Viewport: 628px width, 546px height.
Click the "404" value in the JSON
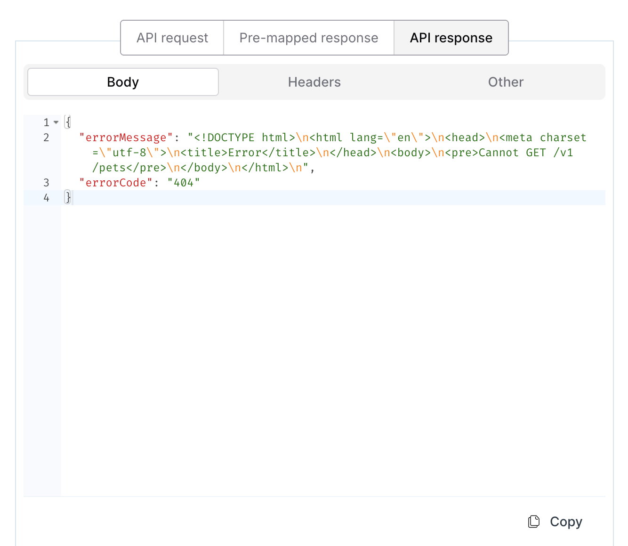click(x=184, y=183)
